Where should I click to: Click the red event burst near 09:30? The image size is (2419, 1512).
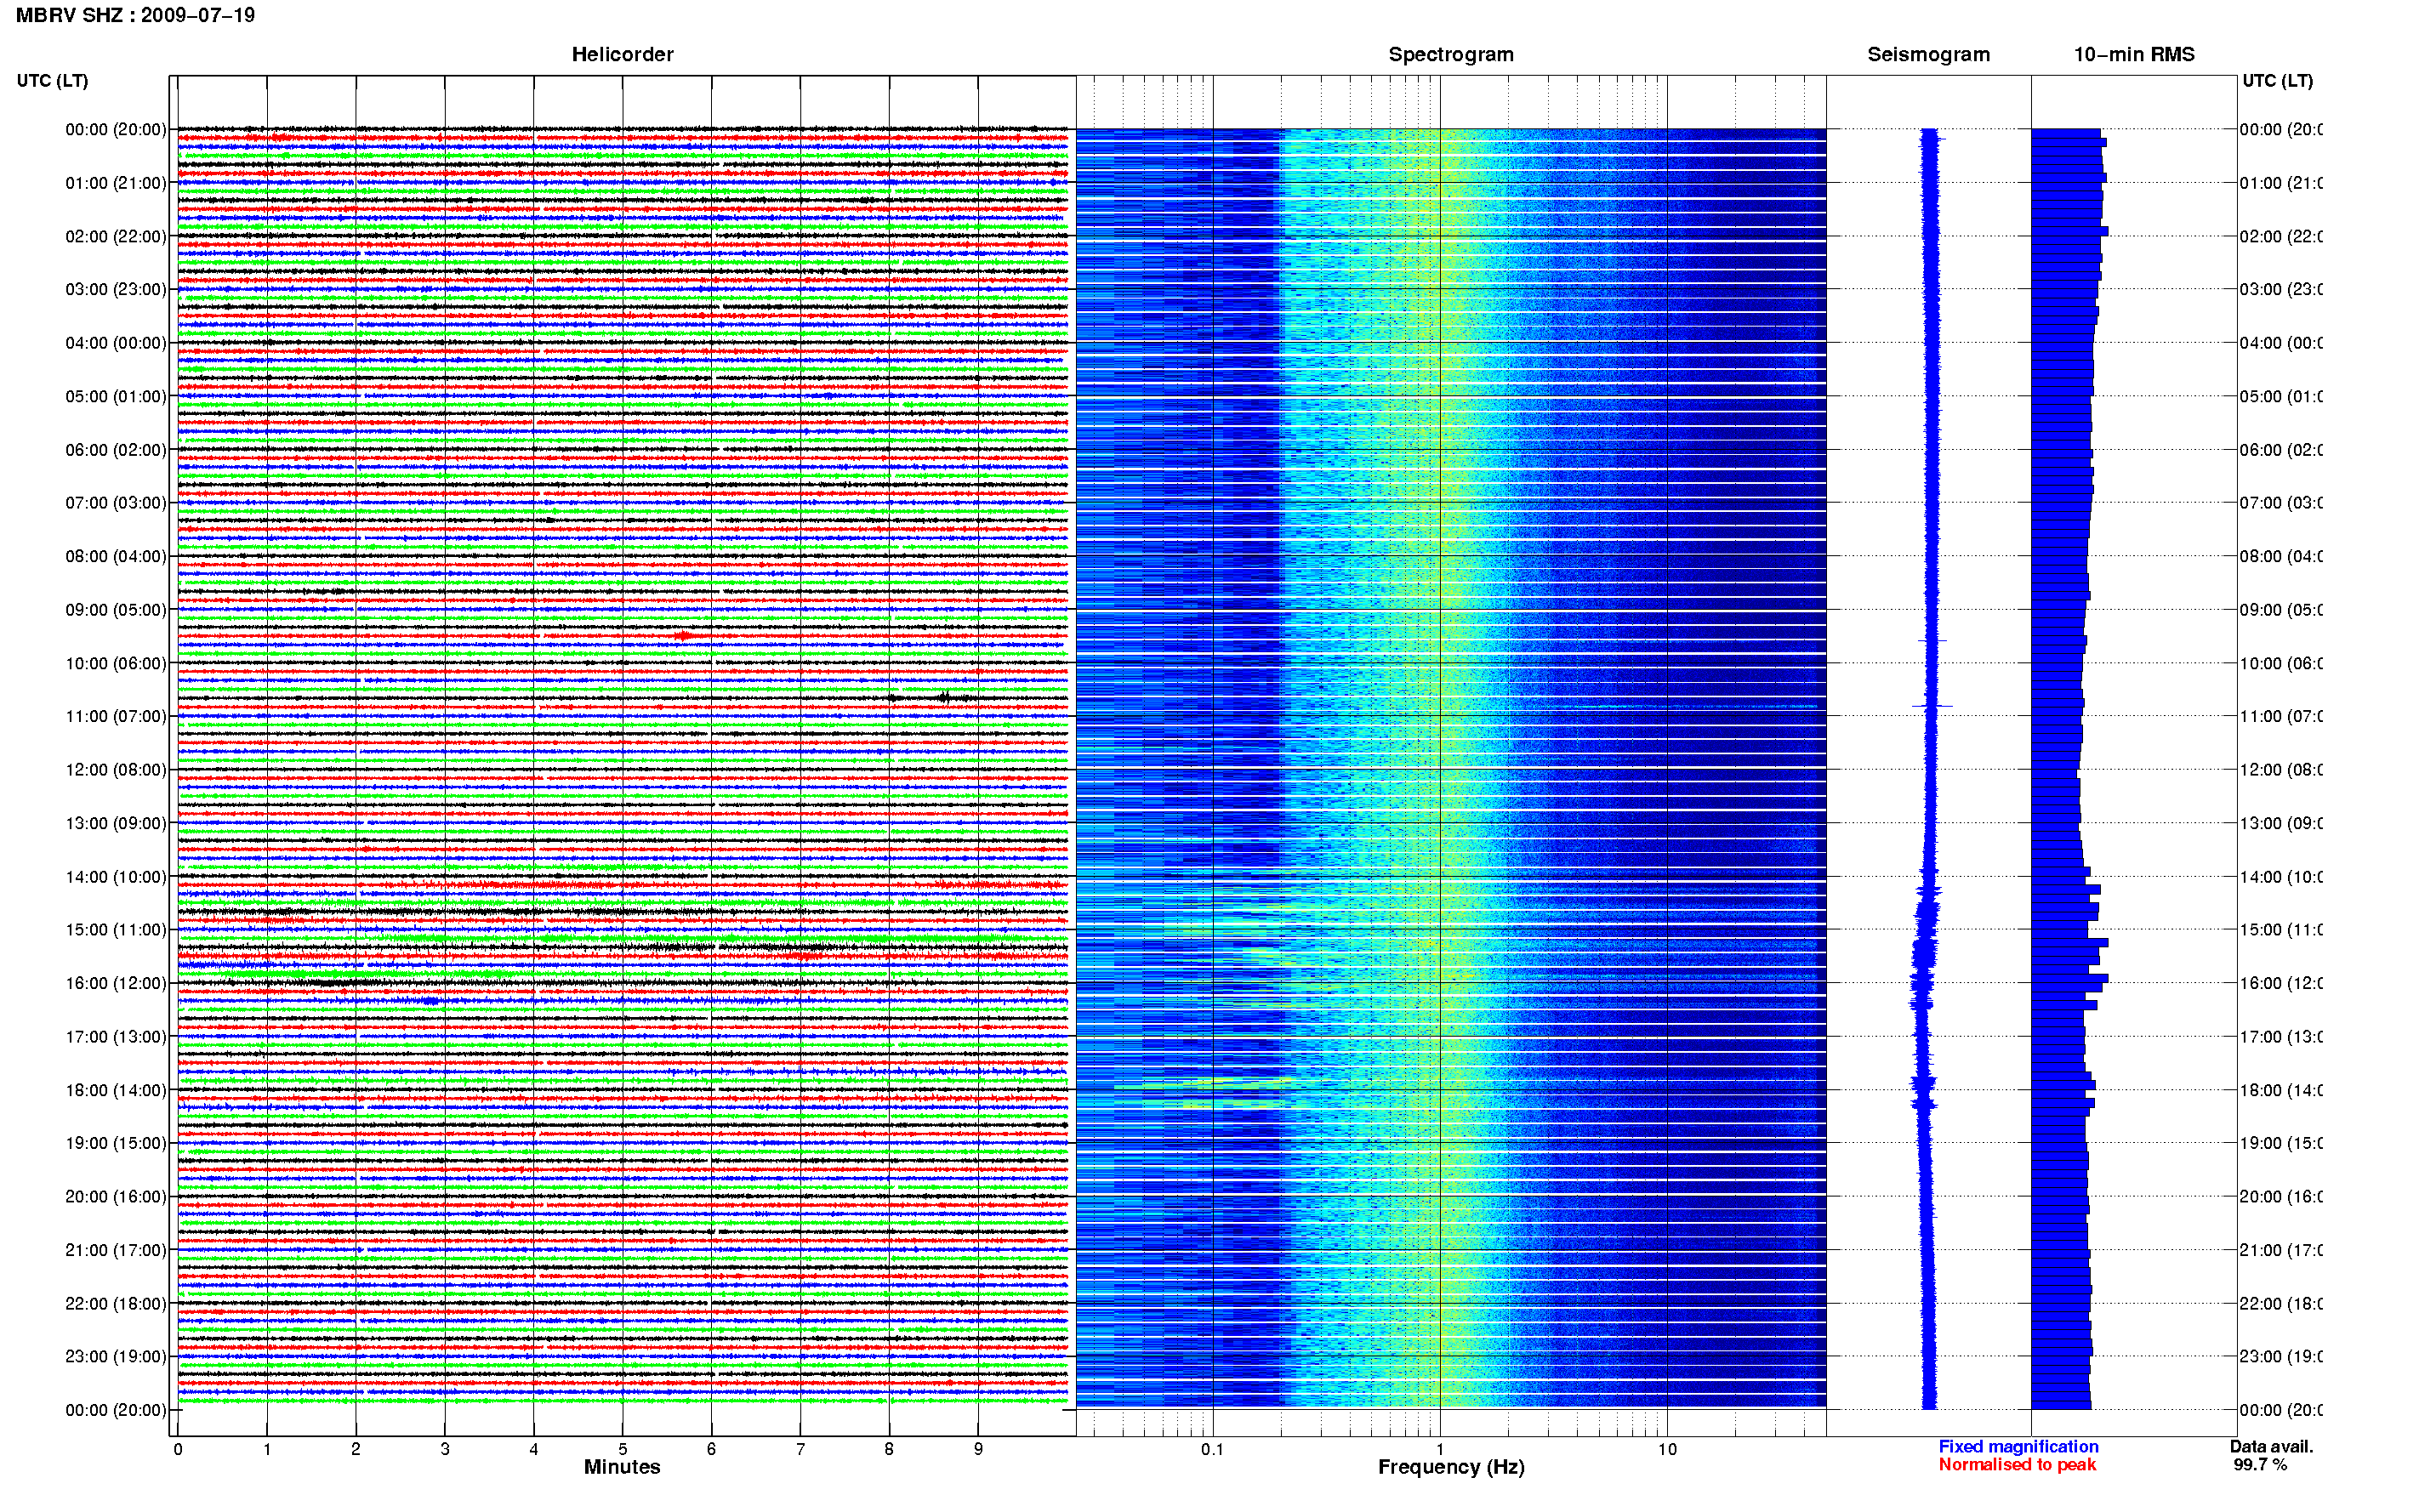[684, 635]
